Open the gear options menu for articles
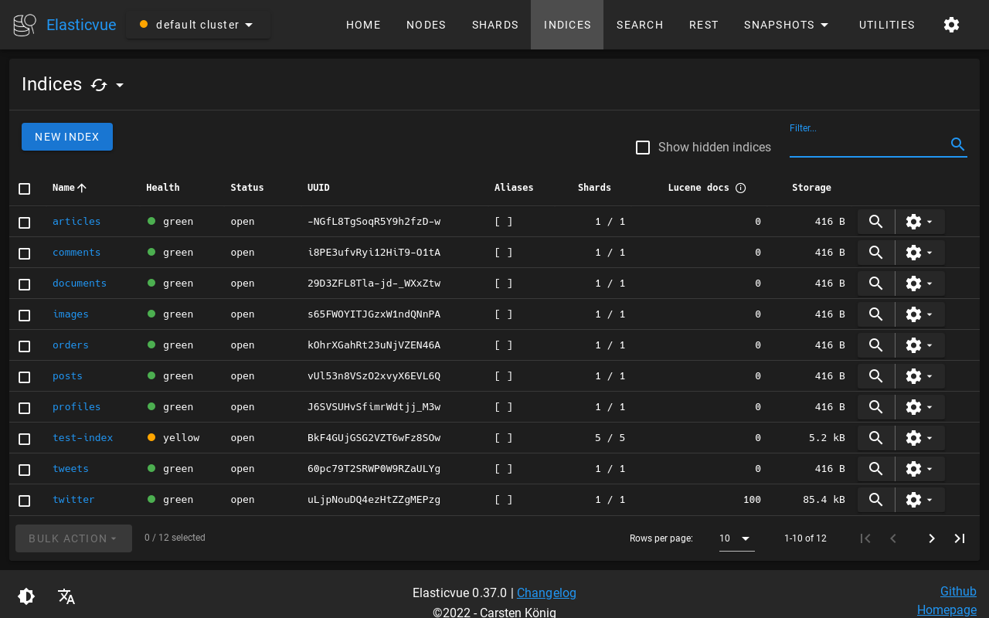Screen dimensions: 989x618 point(920,222)
